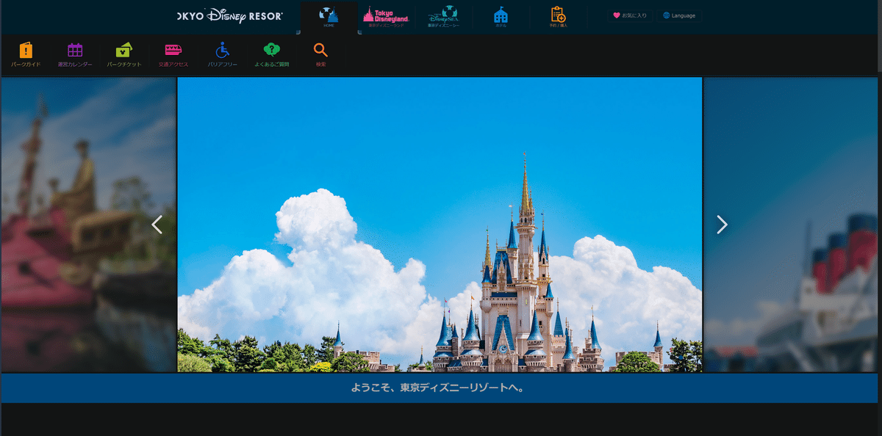The width and height of the screenshot is (882, 436).
Task: Click the blurred pirate ship slide on left
Action: (88, 225)
